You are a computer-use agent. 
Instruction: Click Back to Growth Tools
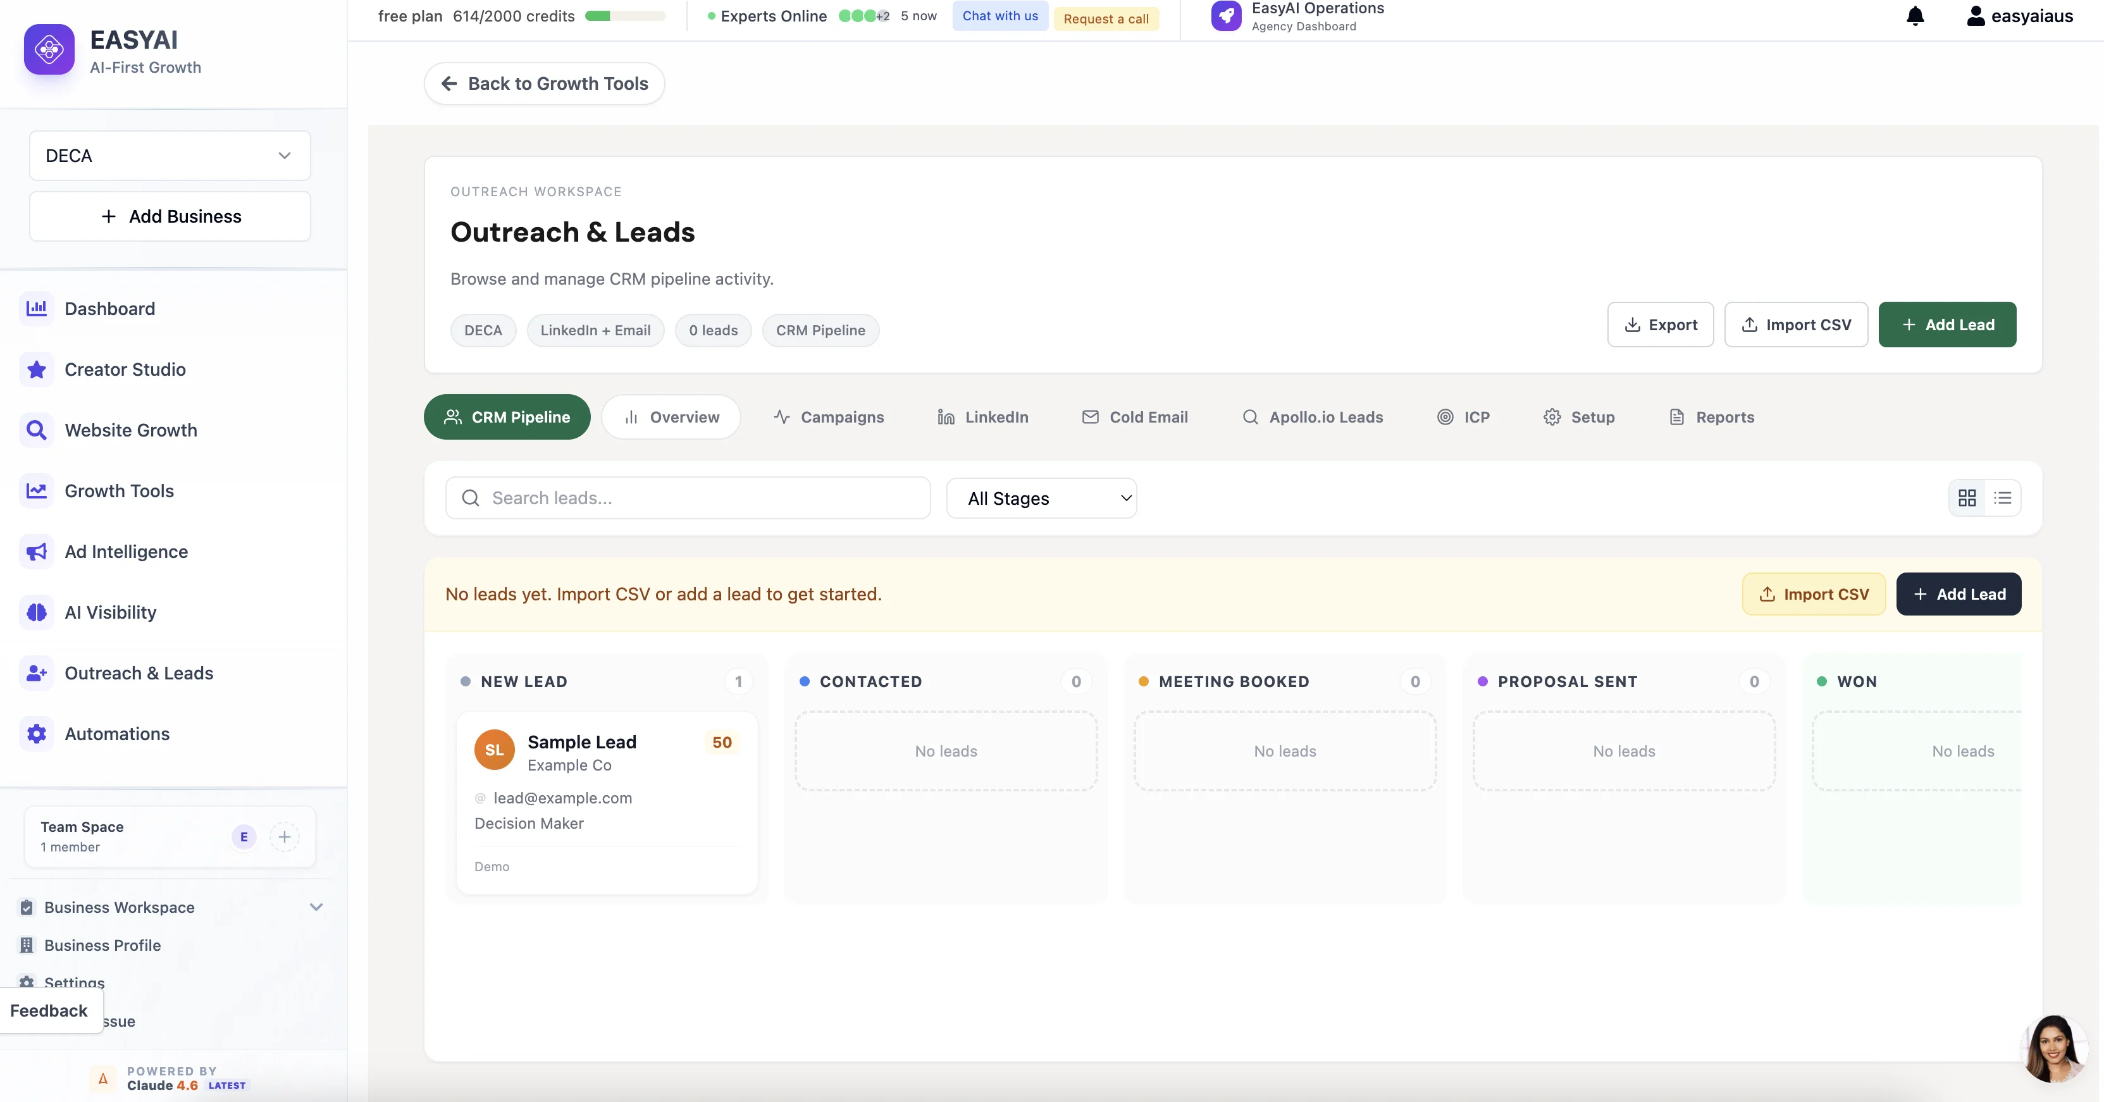pyautogui.click(x=543, y=84)
